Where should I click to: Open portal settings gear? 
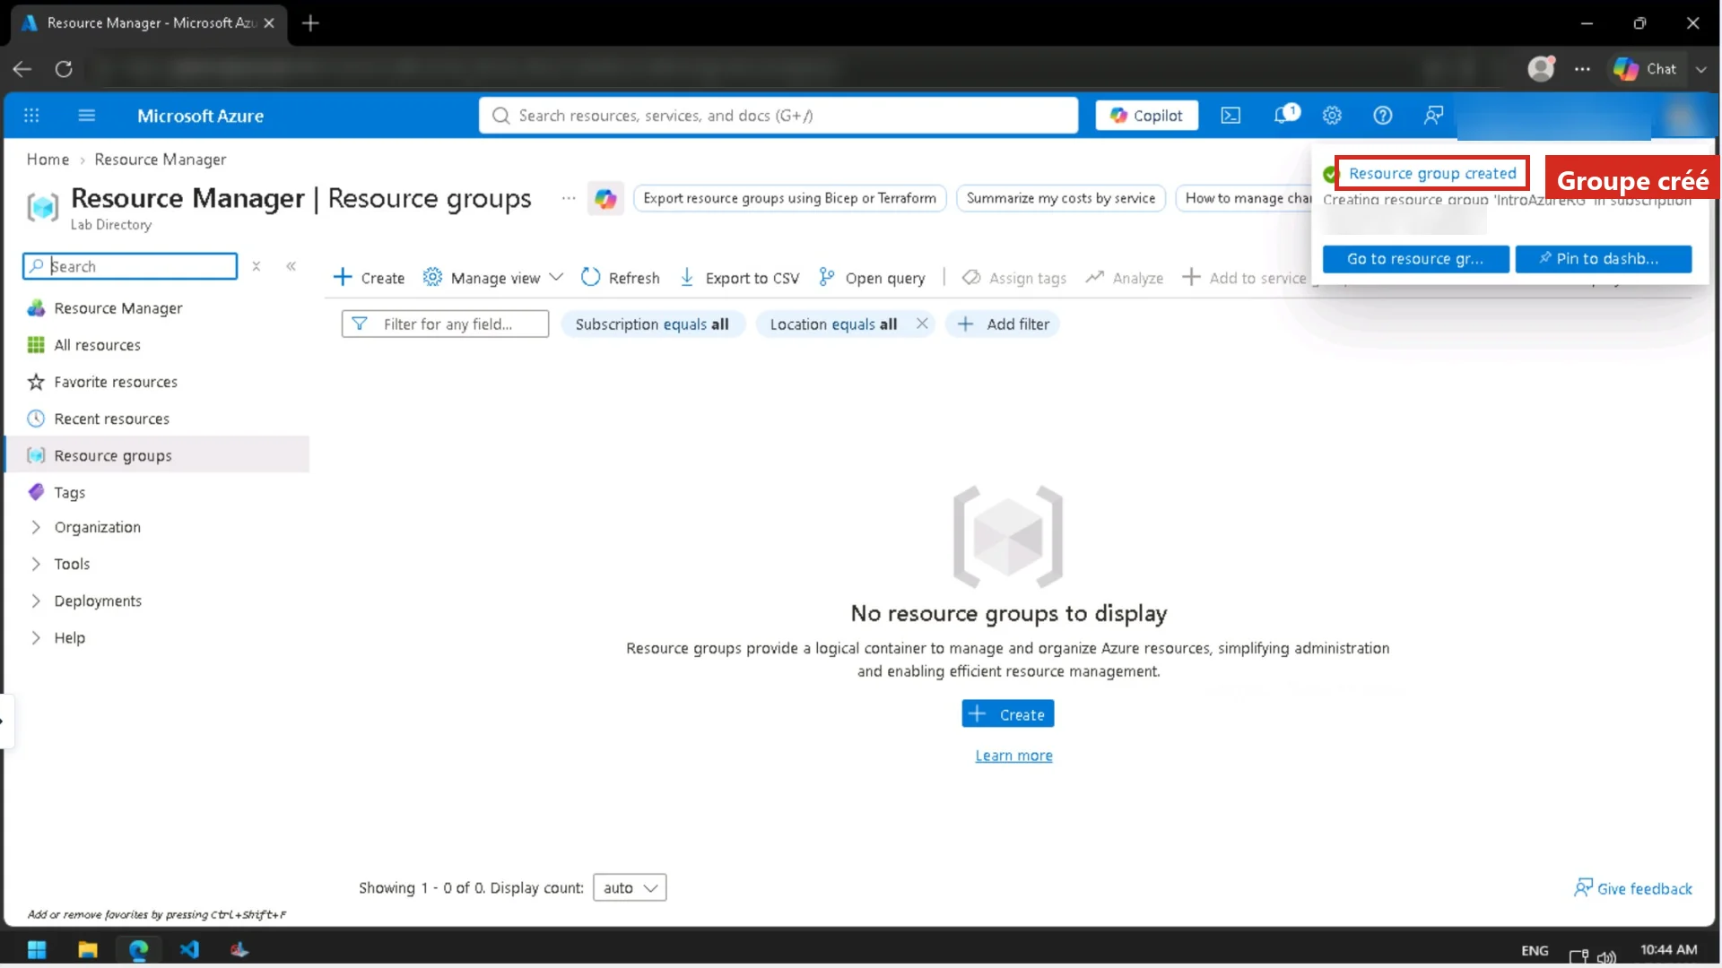pyautogui.click(x=1332, y=116)
